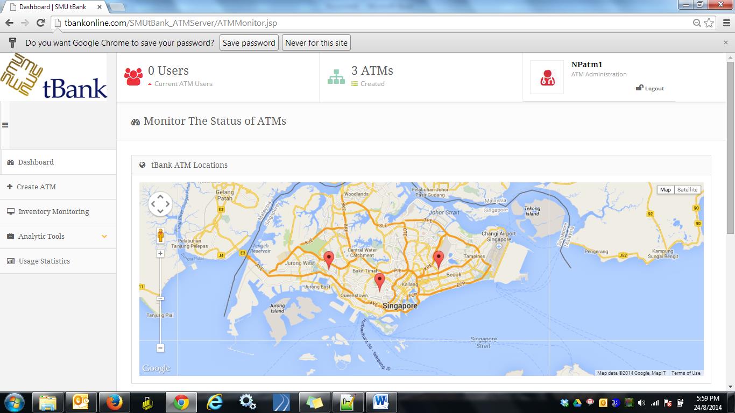
Task: Open Create ATM page
Action: click(x=58, y=187)
